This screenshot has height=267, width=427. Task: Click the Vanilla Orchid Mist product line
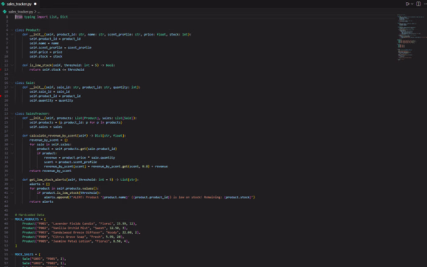pos(75,228)
